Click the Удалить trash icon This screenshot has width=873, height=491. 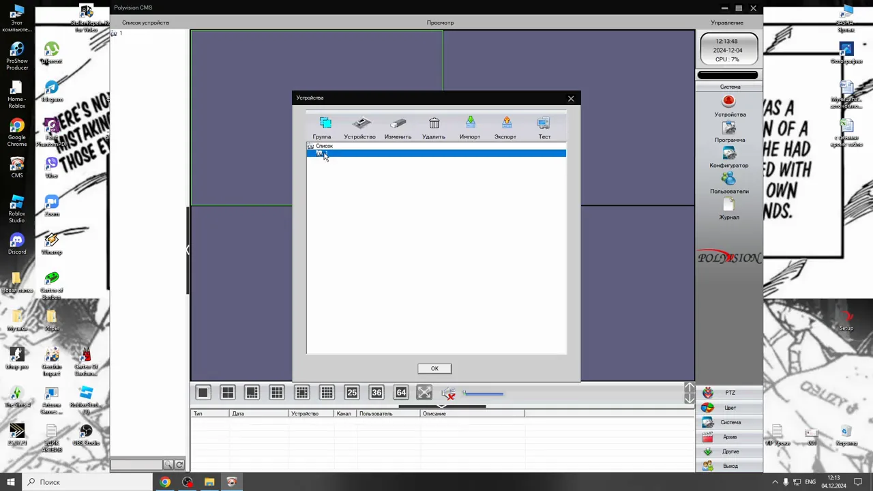tap(434, 123)
